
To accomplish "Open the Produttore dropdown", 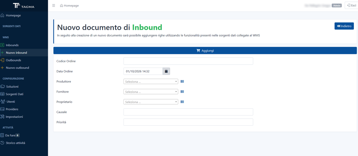I will (x=151, y=82).
